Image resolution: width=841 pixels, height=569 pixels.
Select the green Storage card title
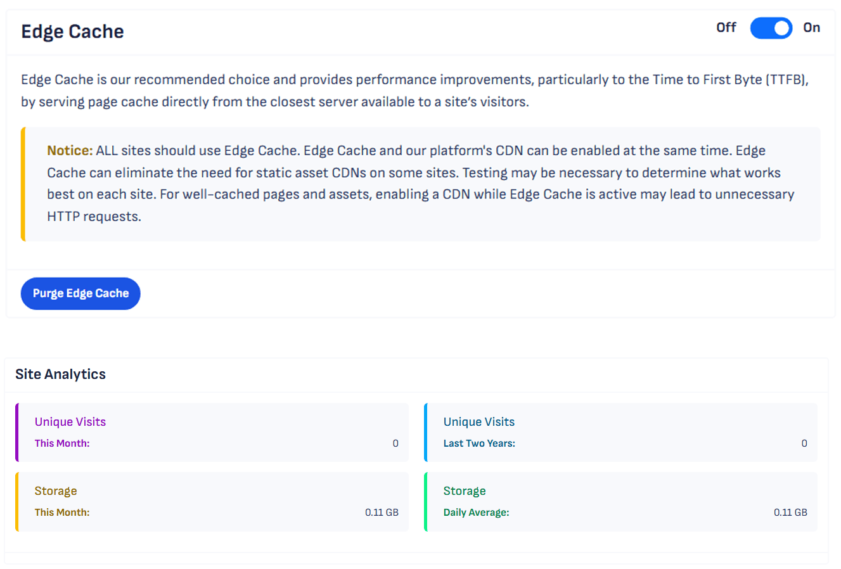pyautogui.click(x=465, y=491)
